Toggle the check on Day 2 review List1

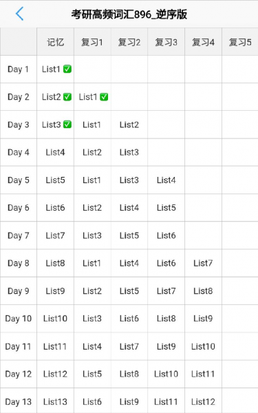(105, 97)
